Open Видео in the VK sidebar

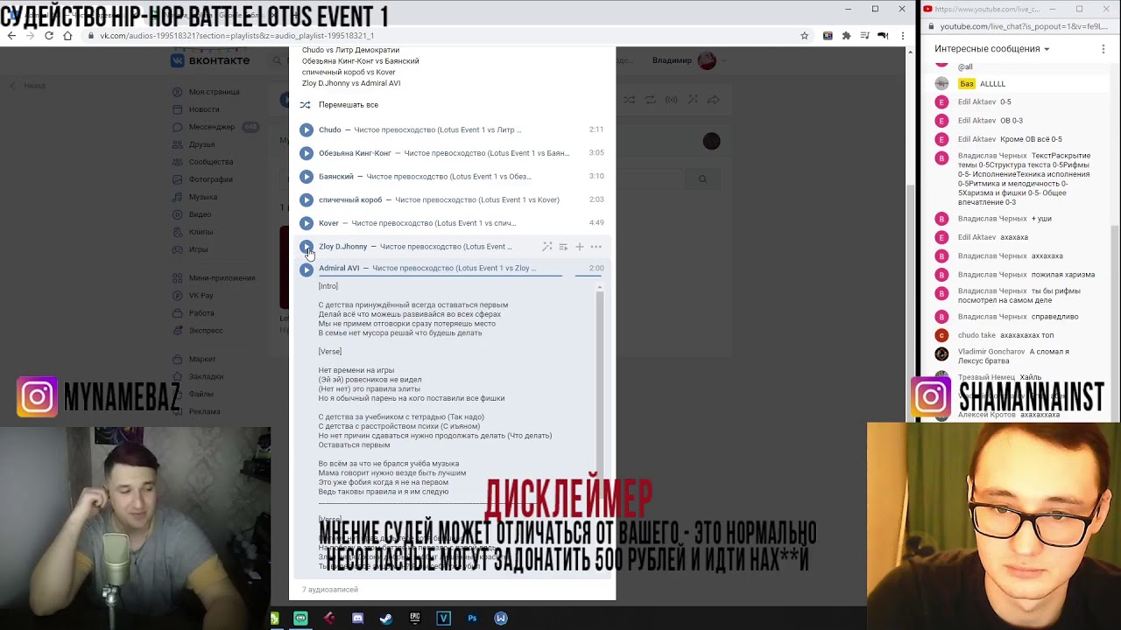[x=200, y=214]
